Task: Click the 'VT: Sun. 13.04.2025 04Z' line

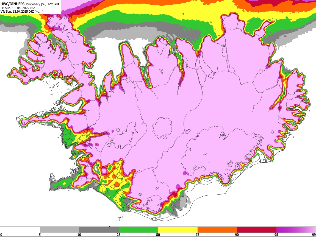Action: (x=17, y=12)
